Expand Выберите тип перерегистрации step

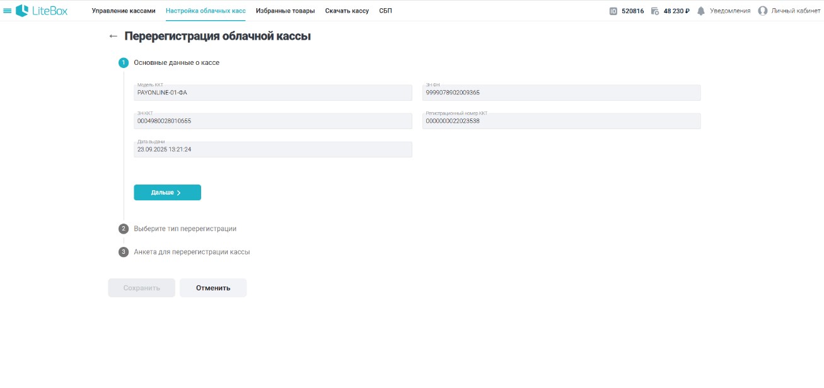(185, 229)
